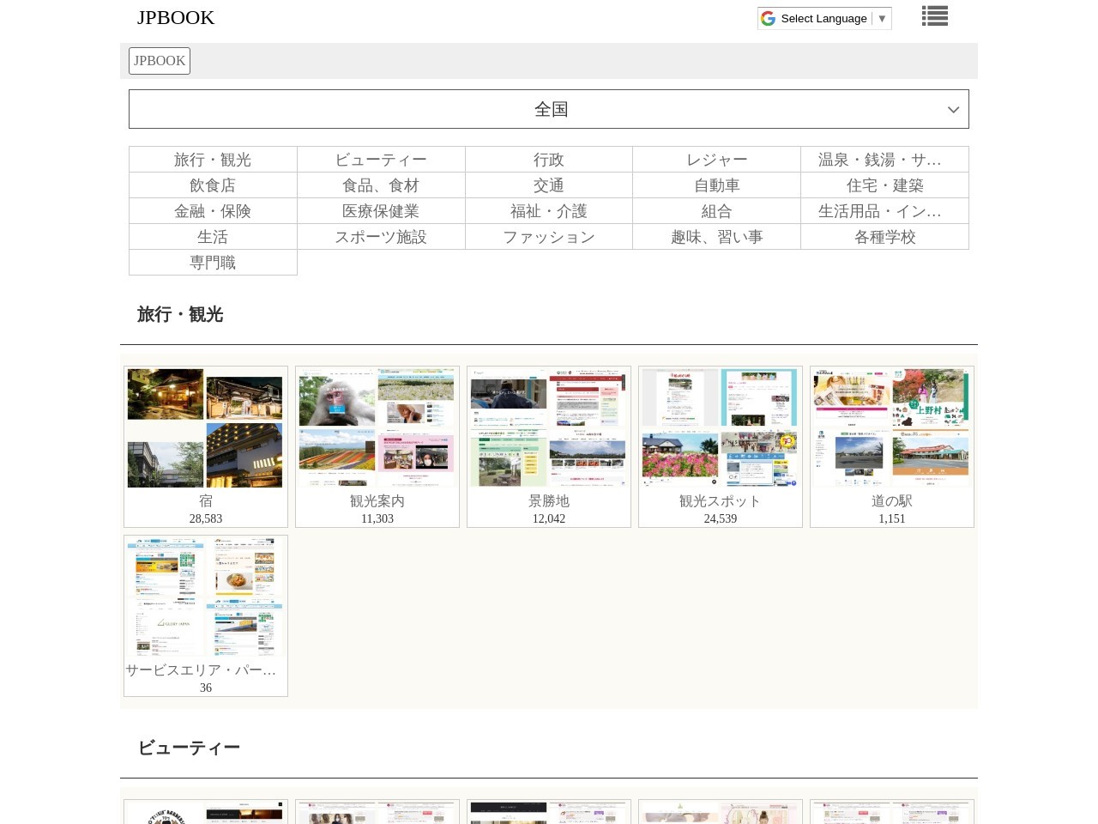View the 観光スポット thumbnail card

tap(721, 445)
